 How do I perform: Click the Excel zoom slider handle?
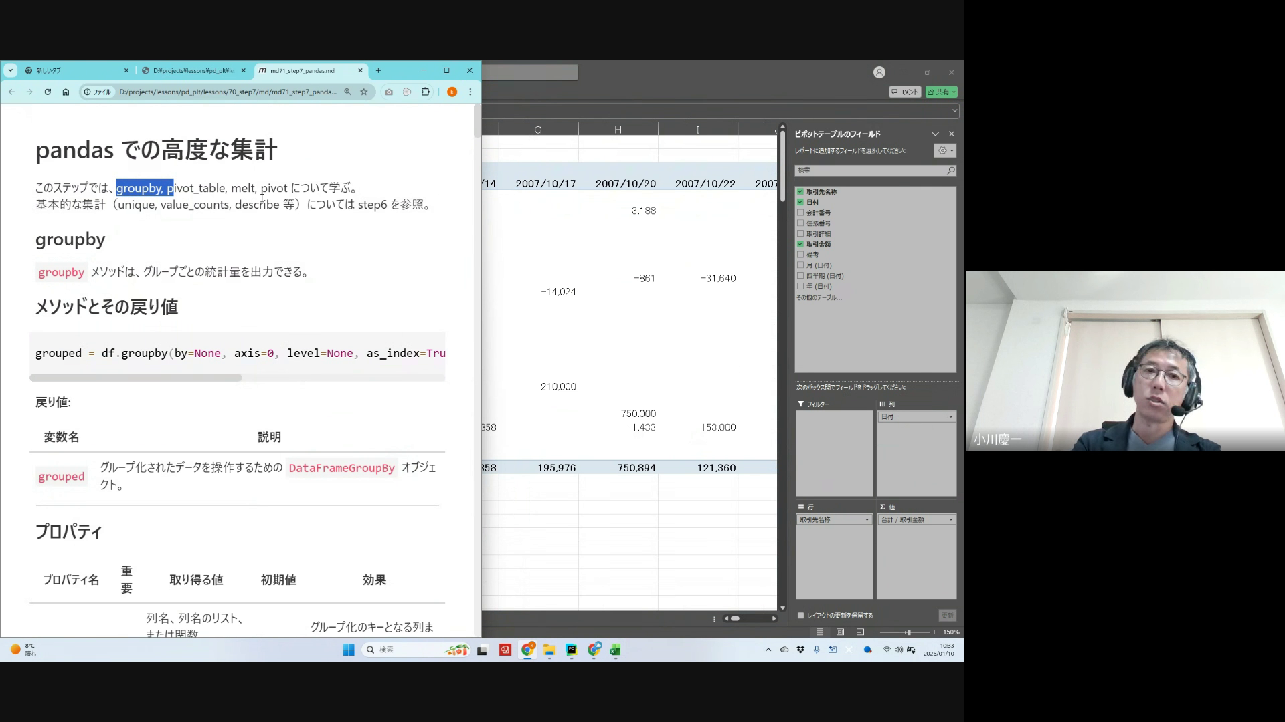coord(909,632)
